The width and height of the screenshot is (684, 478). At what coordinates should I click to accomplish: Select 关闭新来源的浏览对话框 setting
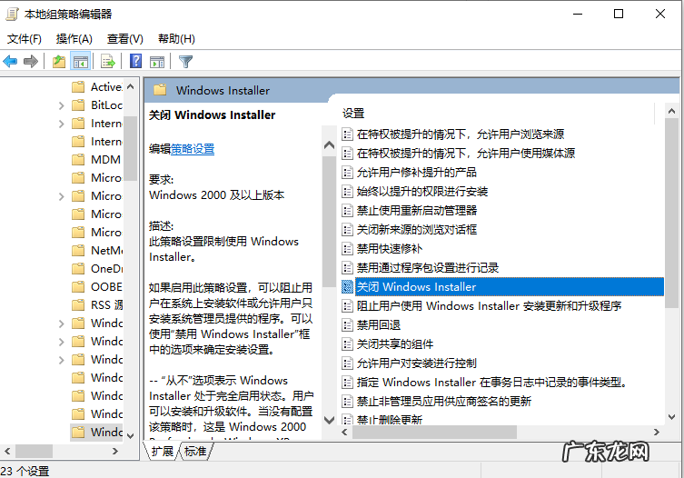tap(417, 230)
